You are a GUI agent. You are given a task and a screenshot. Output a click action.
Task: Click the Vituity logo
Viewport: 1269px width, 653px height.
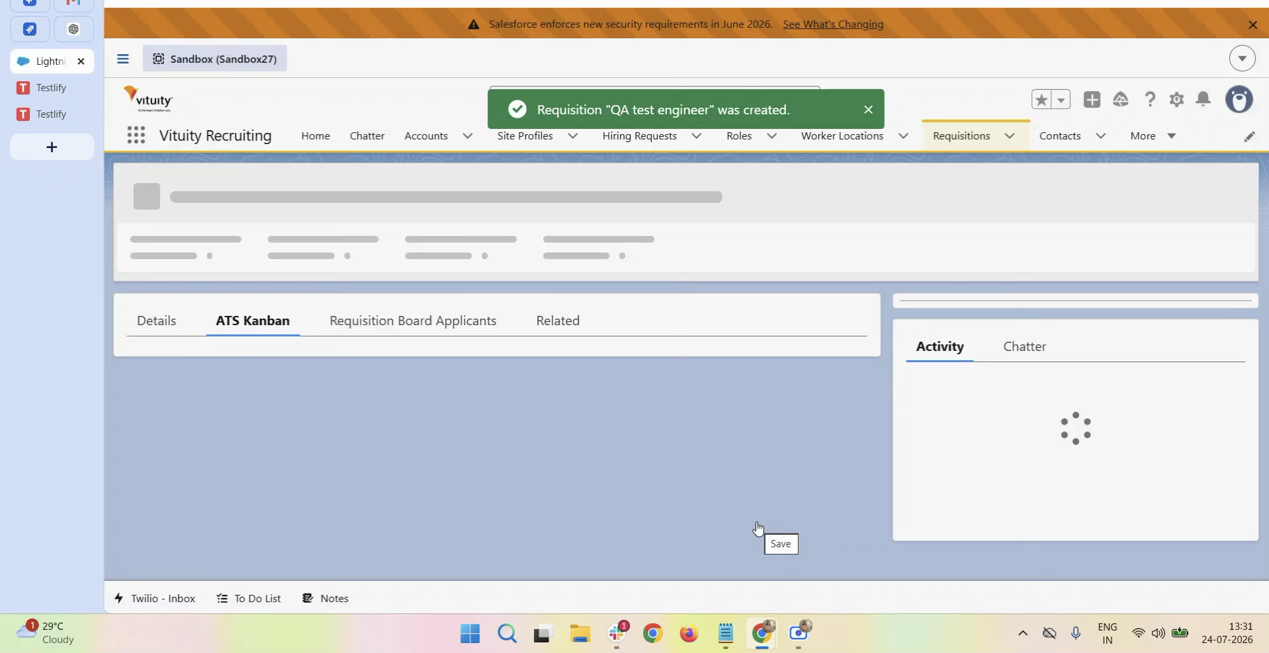pyautogui.click(x=148, y=99)
